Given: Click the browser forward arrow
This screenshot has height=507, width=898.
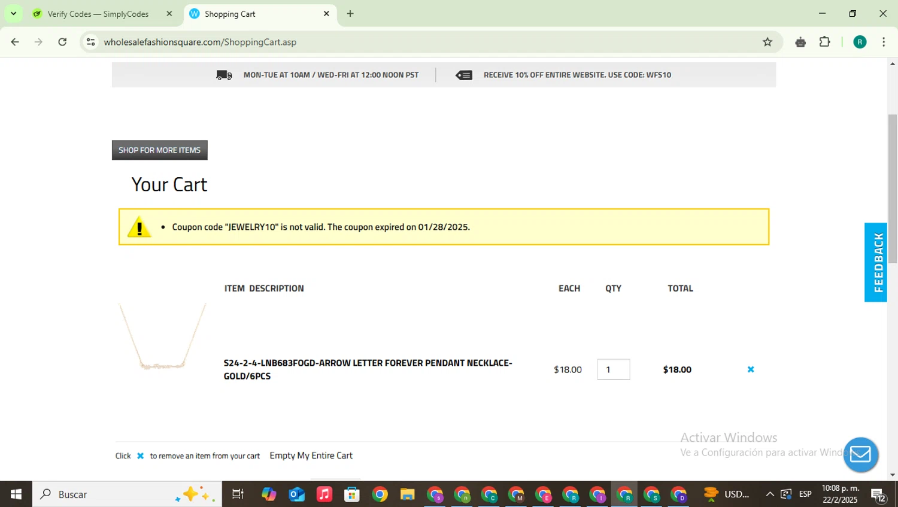Looking at the screenshot, I should point(38,42).
